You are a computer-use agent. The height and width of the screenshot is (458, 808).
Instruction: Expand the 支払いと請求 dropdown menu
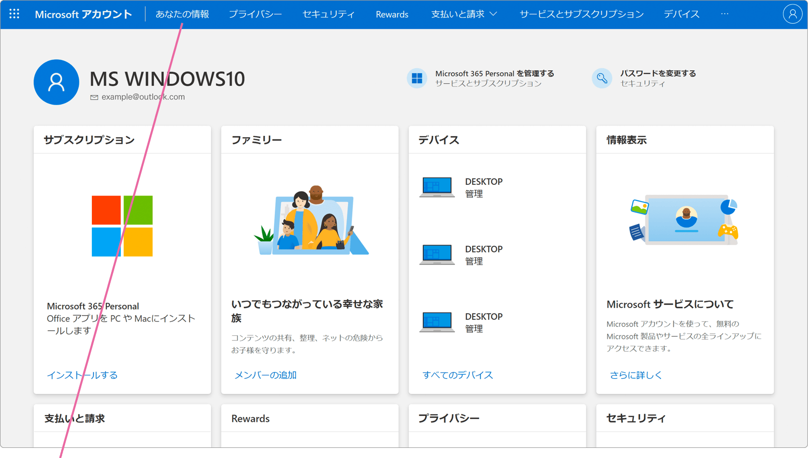(464, 14)
